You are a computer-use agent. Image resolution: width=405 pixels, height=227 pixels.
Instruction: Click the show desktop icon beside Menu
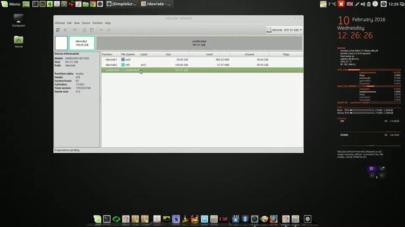coord(26,4)
